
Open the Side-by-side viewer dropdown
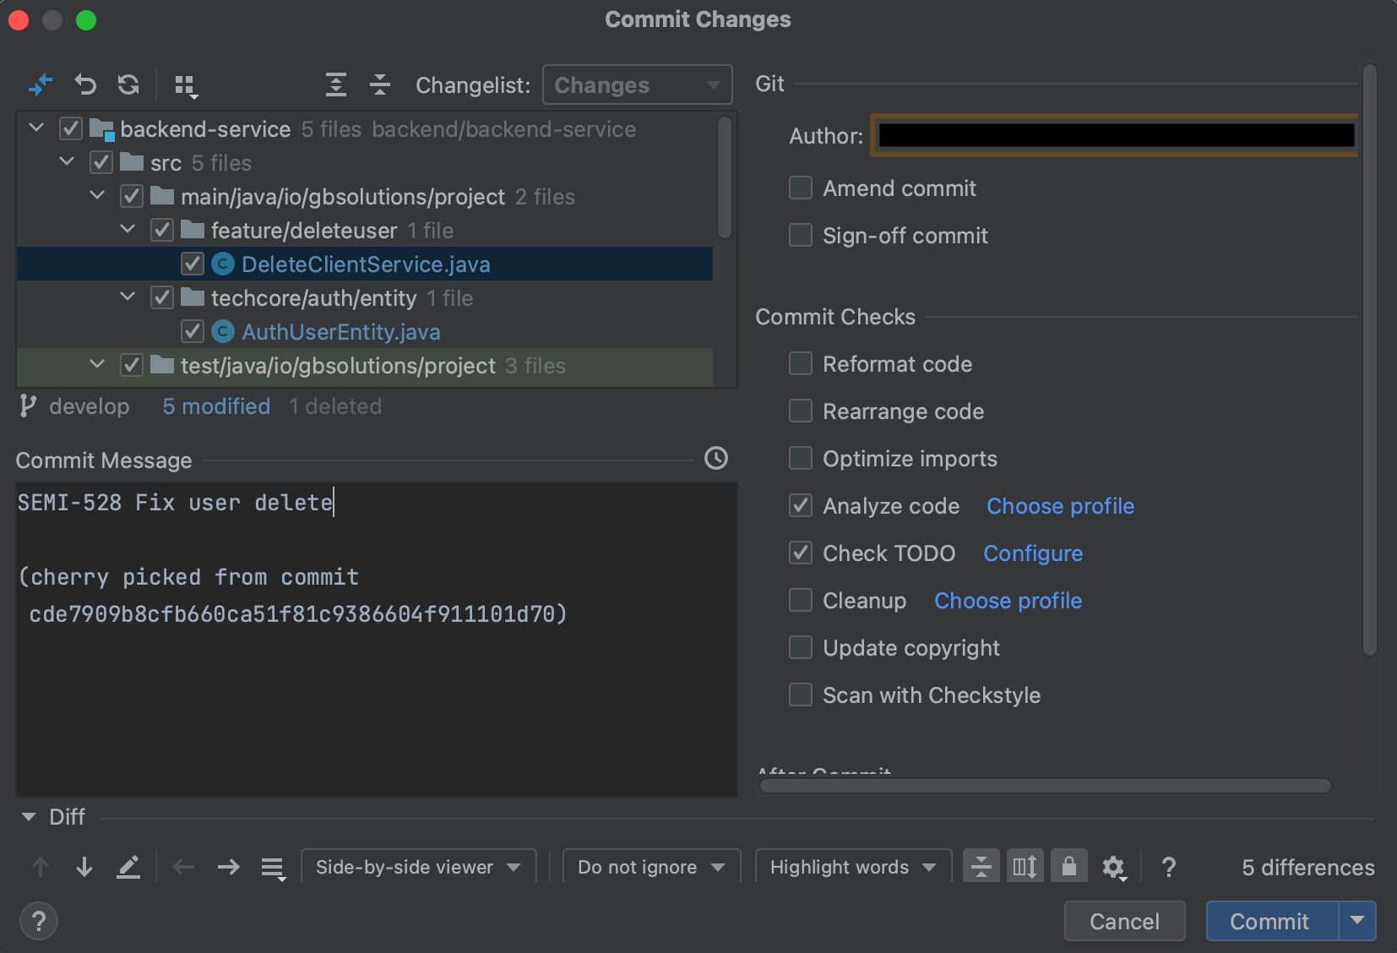click(418, 867)
